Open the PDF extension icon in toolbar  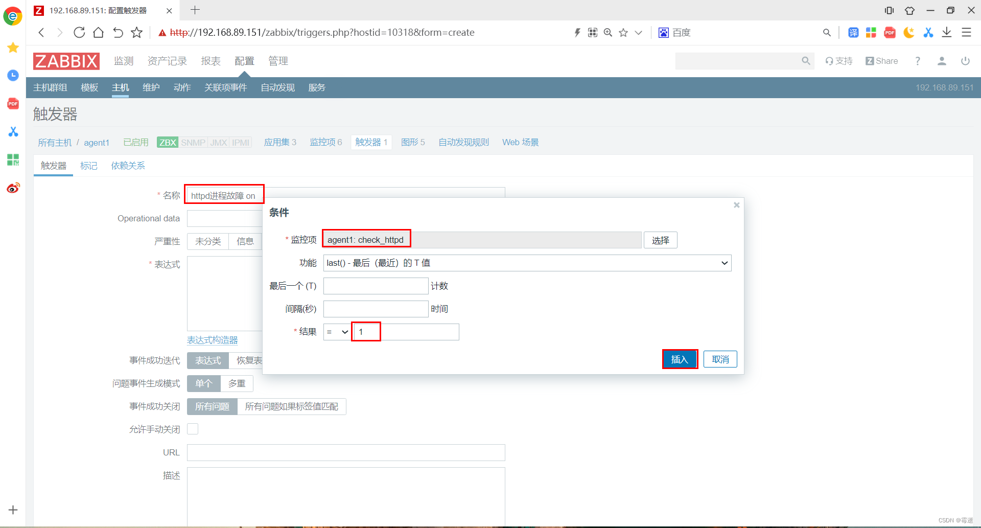click(890, 33)
